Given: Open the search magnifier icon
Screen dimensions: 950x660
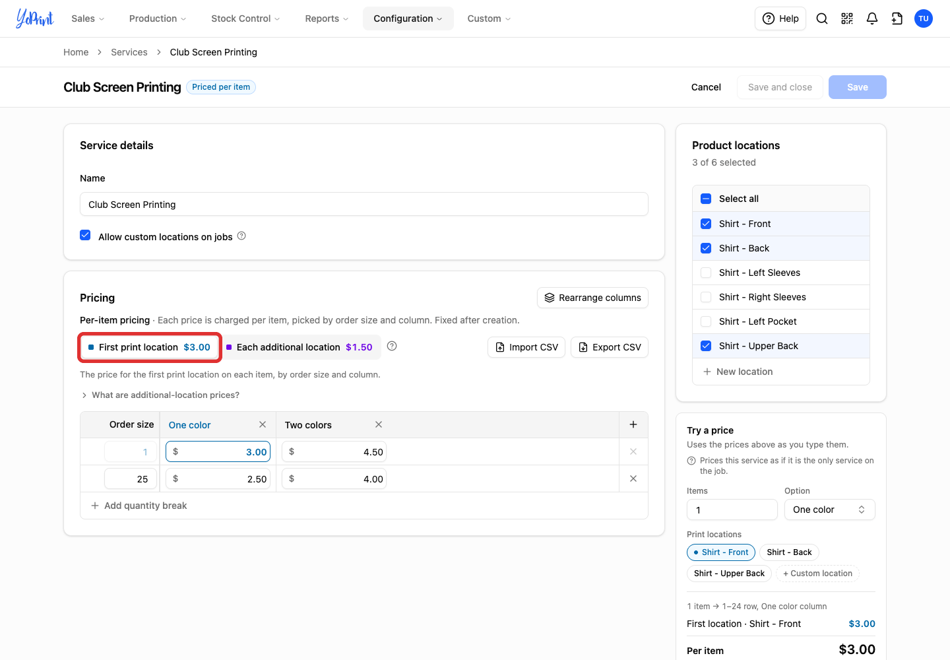Looking at the screenshot, I should click(822, 18).
